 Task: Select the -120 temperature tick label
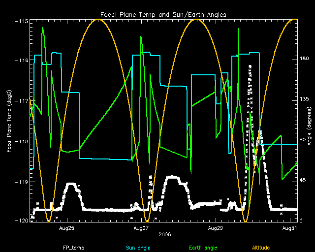tap(21, 220)
